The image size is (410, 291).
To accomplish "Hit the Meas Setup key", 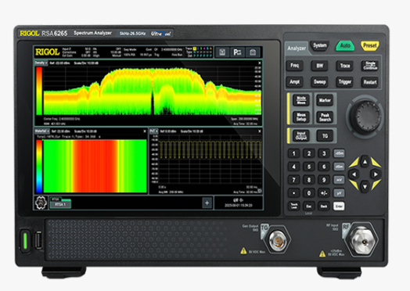I will point(301,117).
